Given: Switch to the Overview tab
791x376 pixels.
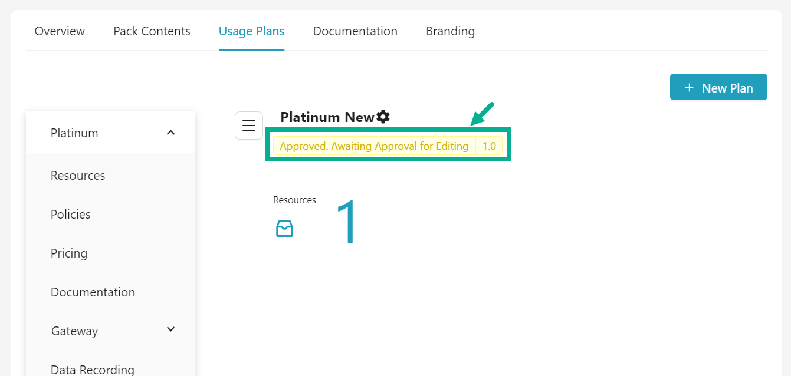Looking at the screenshot, I should [60, 31].
